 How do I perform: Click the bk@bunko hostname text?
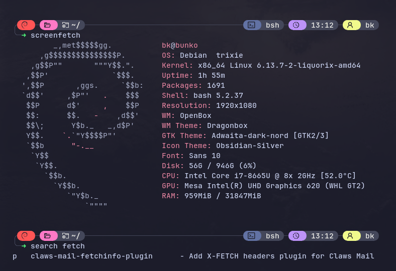point(180,45)
